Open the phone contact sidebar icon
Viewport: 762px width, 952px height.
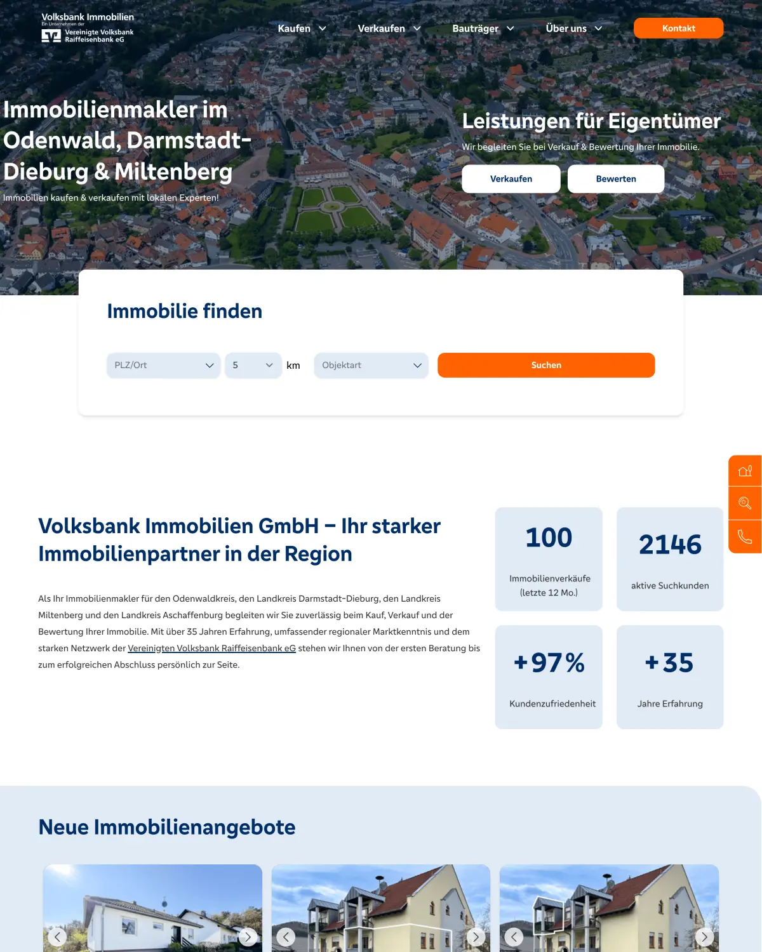click(x=745, y=537)
